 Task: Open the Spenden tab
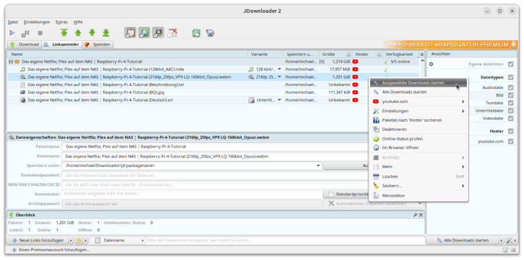pos(98,44)
